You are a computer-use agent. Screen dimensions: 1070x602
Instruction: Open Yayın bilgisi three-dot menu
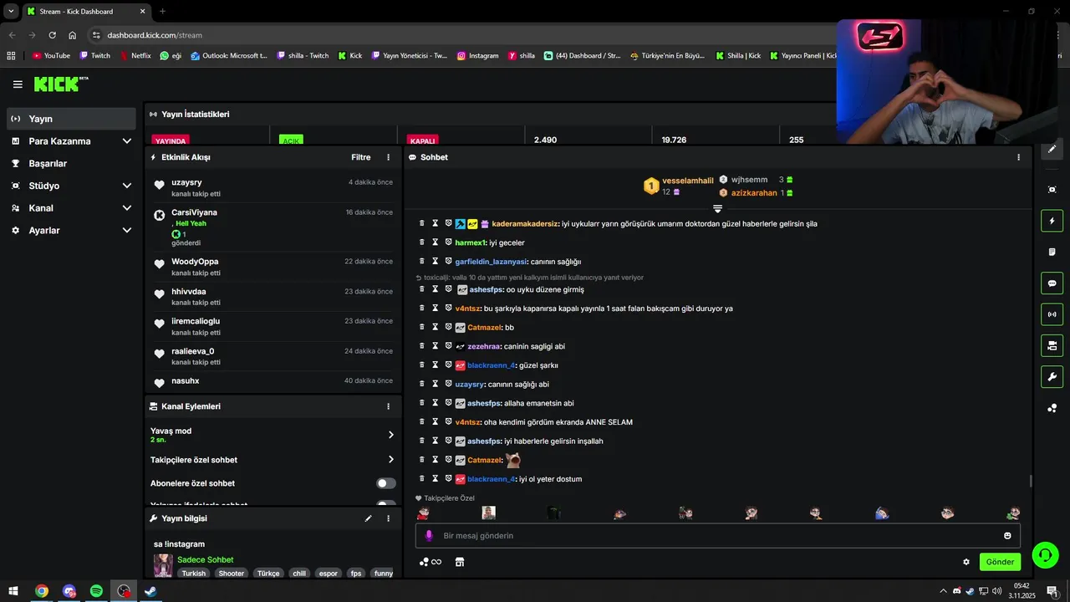pos(388,518)
